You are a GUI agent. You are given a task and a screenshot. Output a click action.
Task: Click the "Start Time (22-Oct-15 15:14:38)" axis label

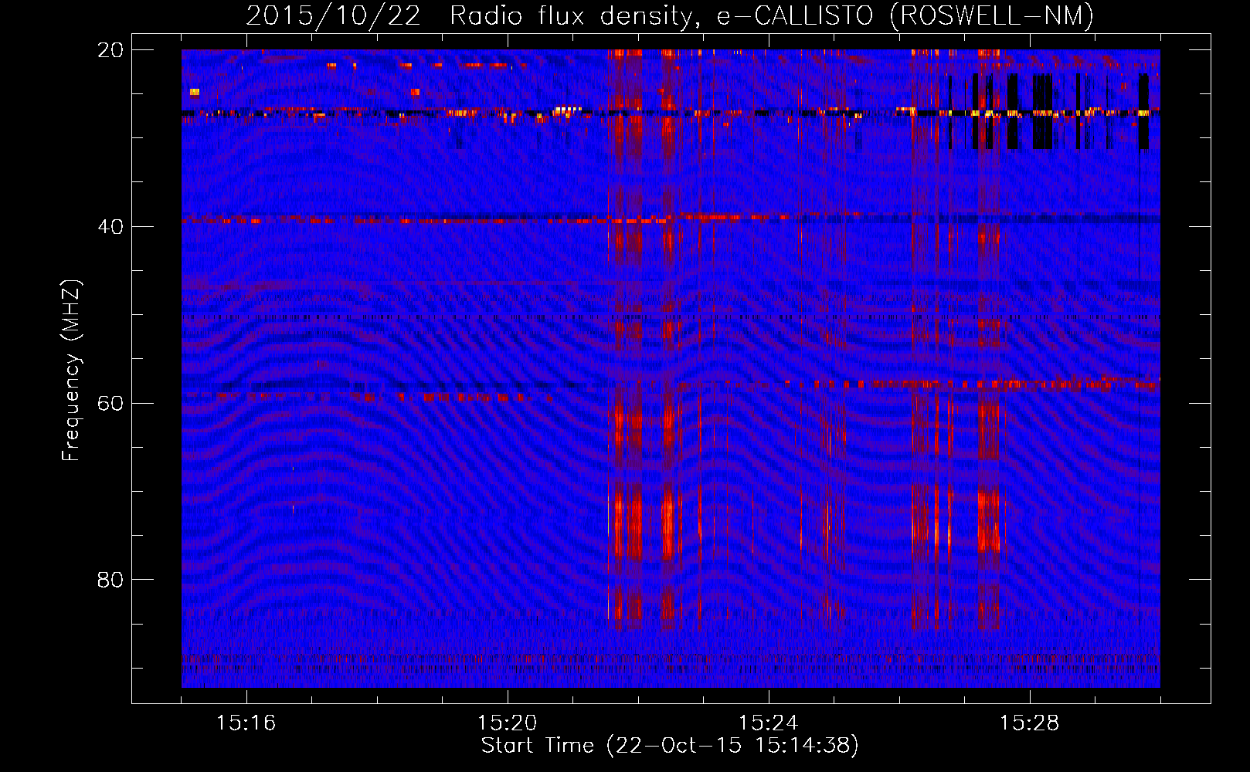tap(670, 746)
